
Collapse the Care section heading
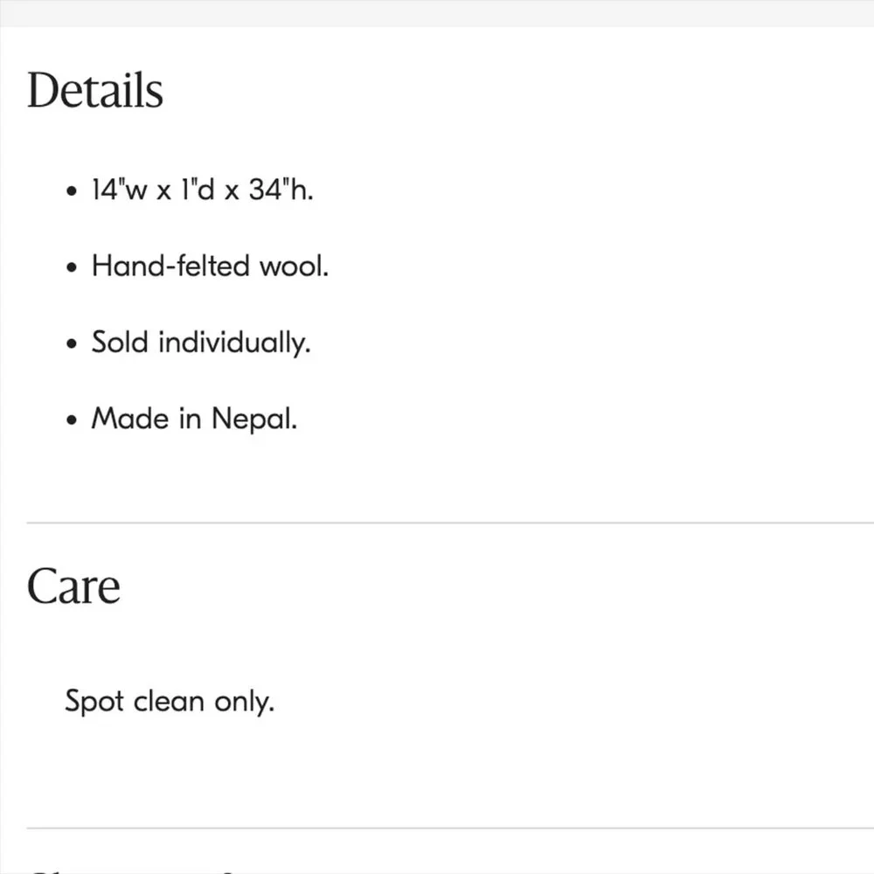[x=73, y=586]
